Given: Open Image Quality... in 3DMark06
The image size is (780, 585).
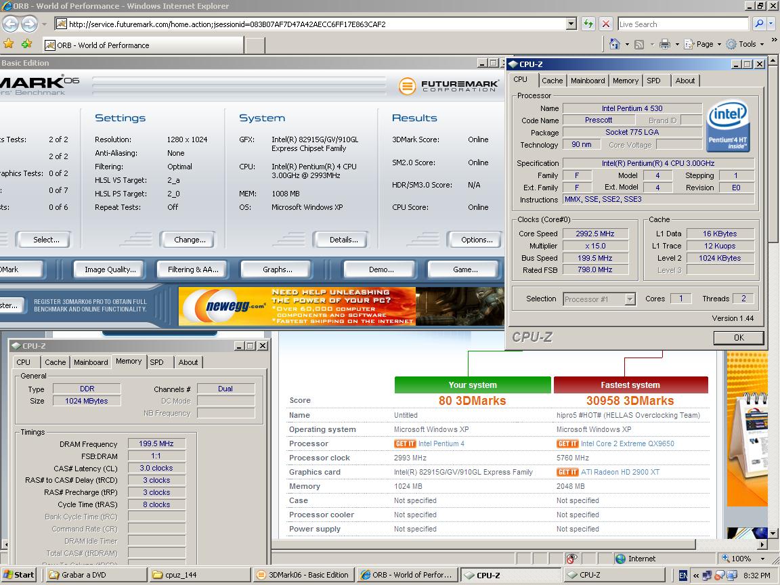Looking at the screenshot, I should click(x=109, y=269).
